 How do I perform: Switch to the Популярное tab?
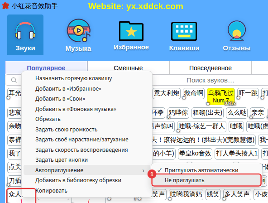[46, 68]
